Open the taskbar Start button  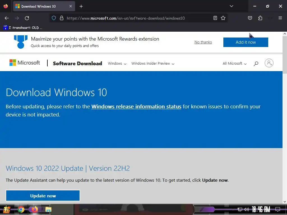click(7, 209)
